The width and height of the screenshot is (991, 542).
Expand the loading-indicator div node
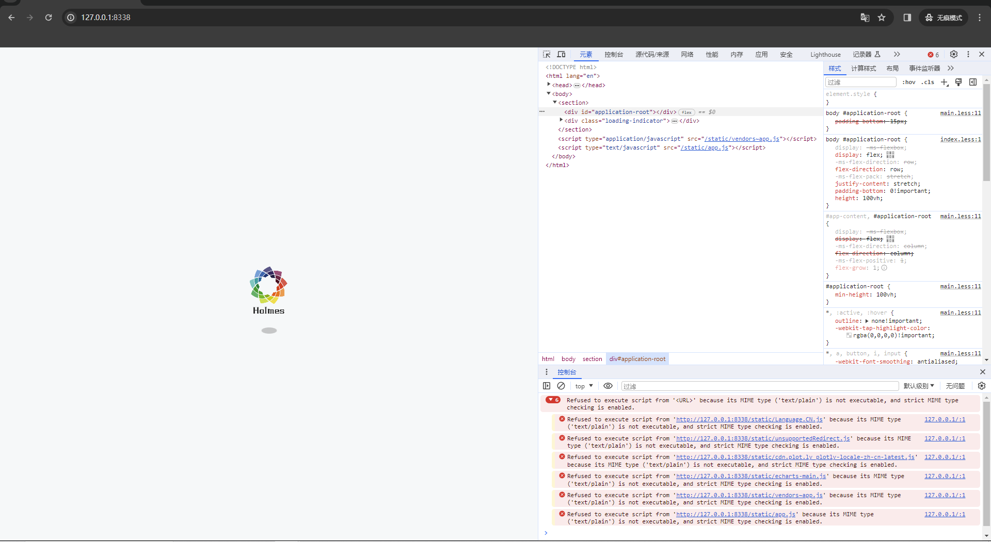click(x=561, y=120)
